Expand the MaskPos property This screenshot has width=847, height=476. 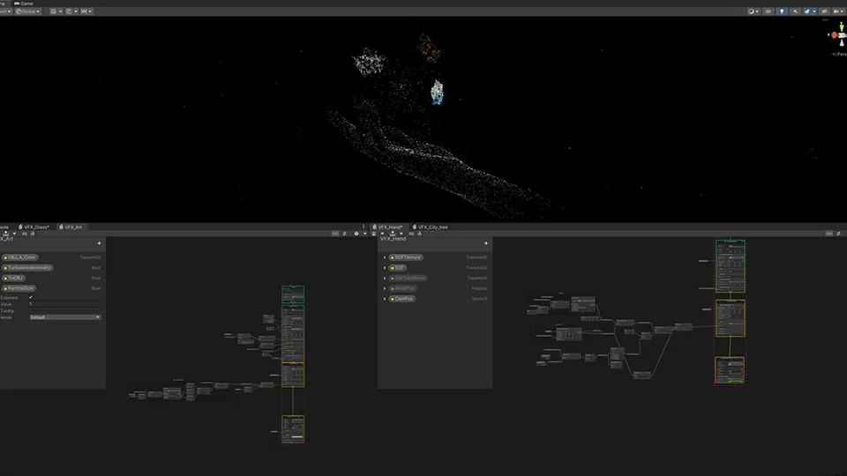click(385, 288)
